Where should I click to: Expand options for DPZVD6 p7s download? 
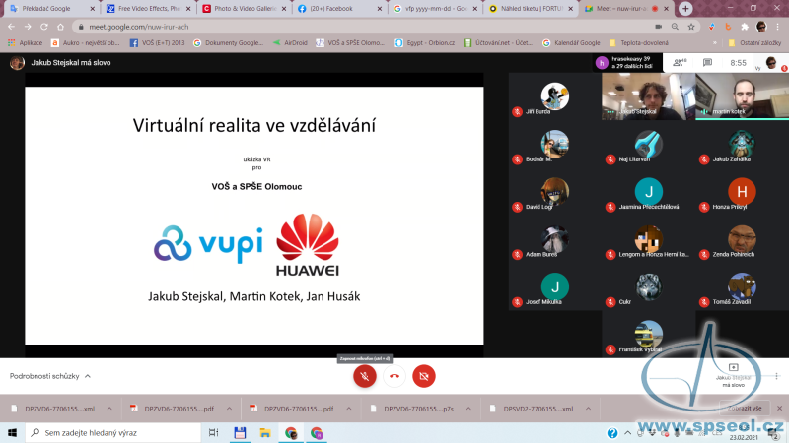(x=468, y=409)
